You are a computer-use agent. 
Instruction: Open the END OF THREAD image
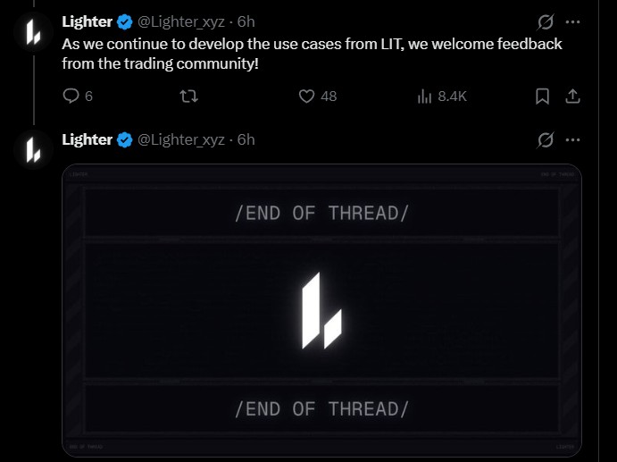tap(321, 310)
